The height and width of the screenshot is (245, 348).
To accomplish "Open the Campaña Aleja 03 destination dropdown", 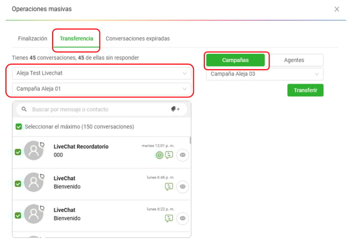I will click(265, 74).
